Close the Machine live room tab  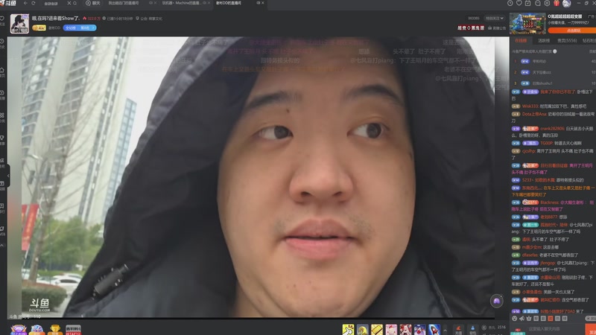(209, 3)
